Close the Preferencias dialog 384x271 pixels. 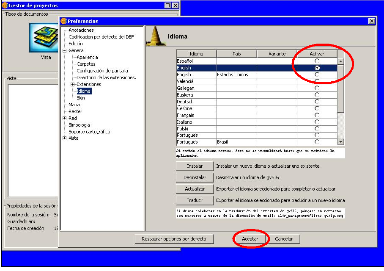pyautogui.click(x=371, y=21)
